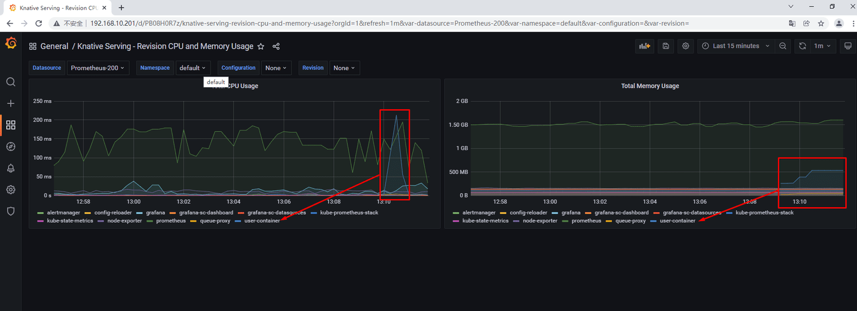
Task: Toggle alertmanager series in CPU legend
Action: pos(63,213)
